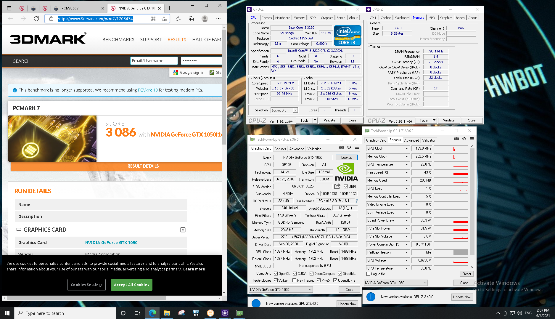Open the Edge collections icon
Viewport: 555px width, 319px height.
(191, 19)
